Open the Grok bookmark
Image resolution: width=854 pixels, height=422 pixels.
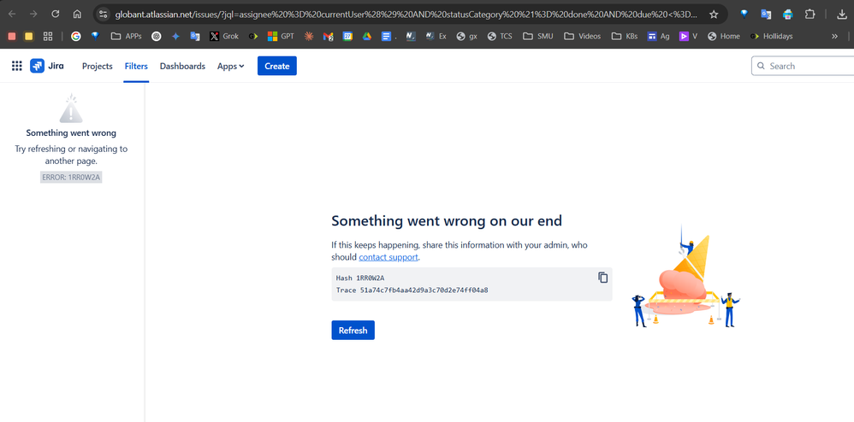(224, 37)
